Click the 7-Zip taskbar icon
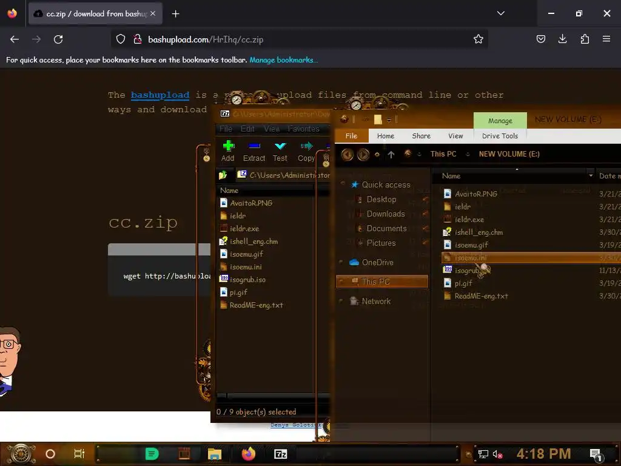 280,454
